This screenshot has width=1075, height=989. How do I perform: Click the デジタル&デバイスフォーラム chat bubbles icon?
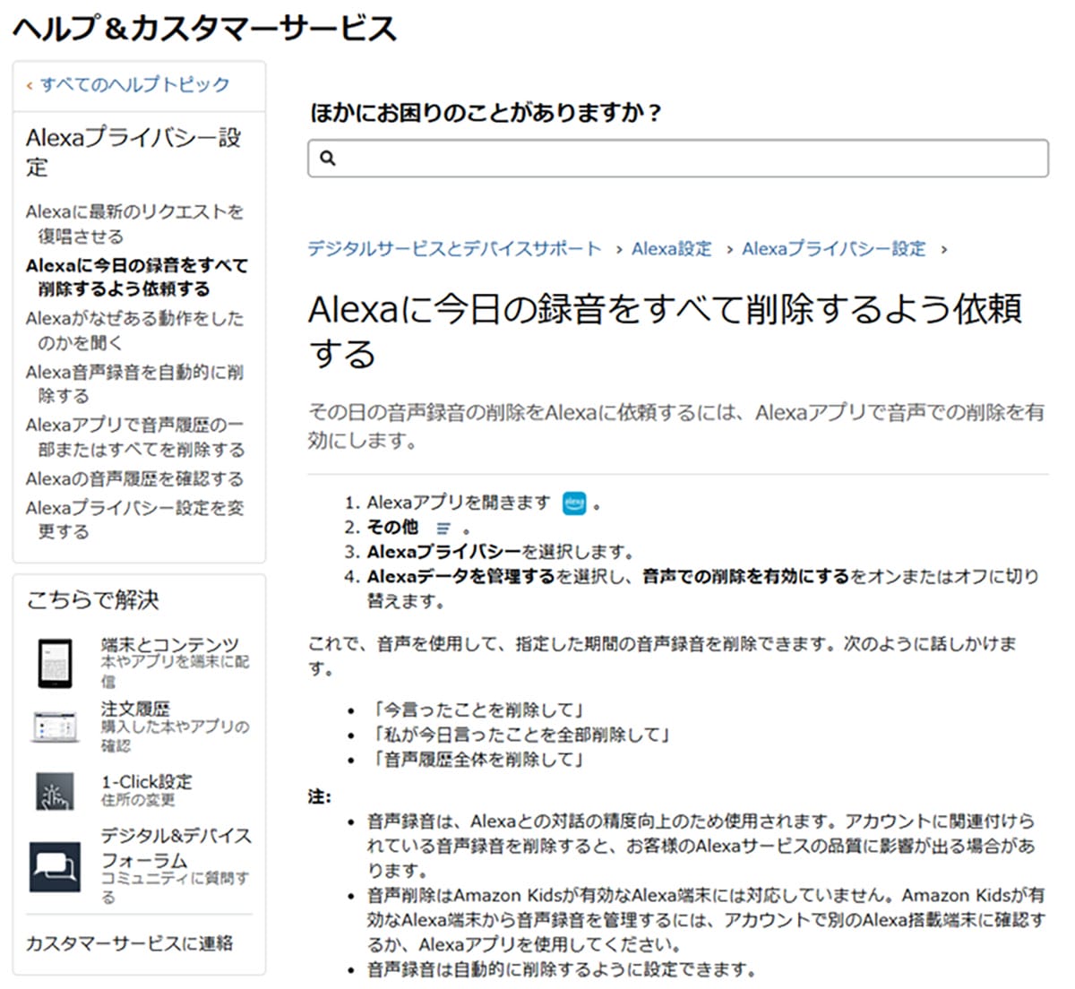(x=55, y=866)
